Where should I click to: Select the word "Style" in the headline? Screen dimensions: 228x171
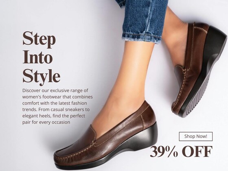(42, 77)
